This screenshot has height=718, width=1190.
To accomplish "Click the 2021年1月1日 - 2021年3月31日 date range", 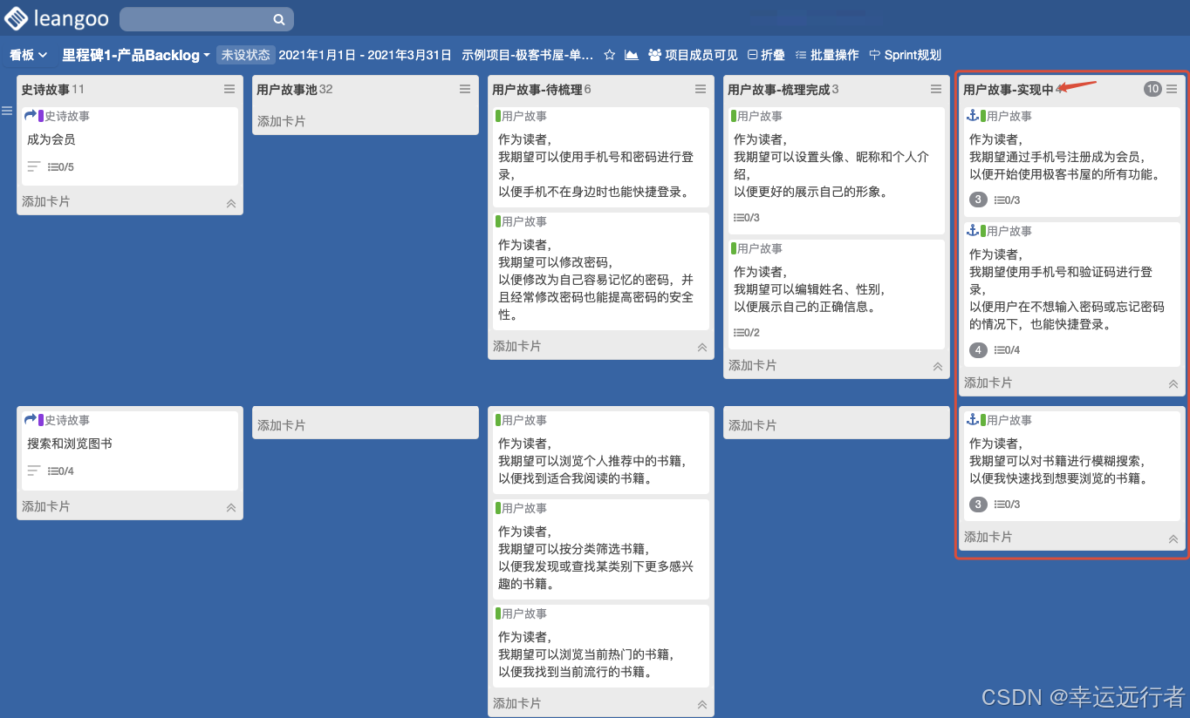I will click(366, 55).
